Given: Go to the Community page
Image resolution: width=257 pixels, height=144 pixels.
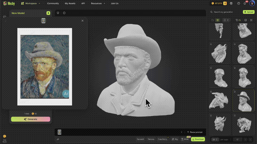Looking at the screenshot, I should (53, 3).
